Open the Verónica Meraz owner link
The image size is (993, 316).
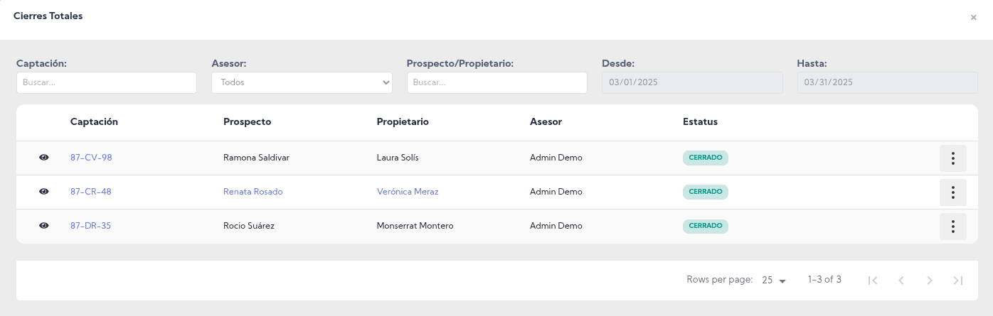(407, 192)
